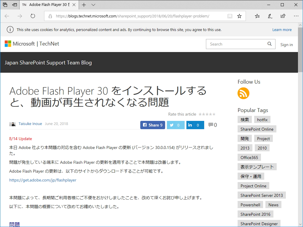Open a new browser tab
The width and height of the screenshot is (303, 227).
click(x=83, y=5)
